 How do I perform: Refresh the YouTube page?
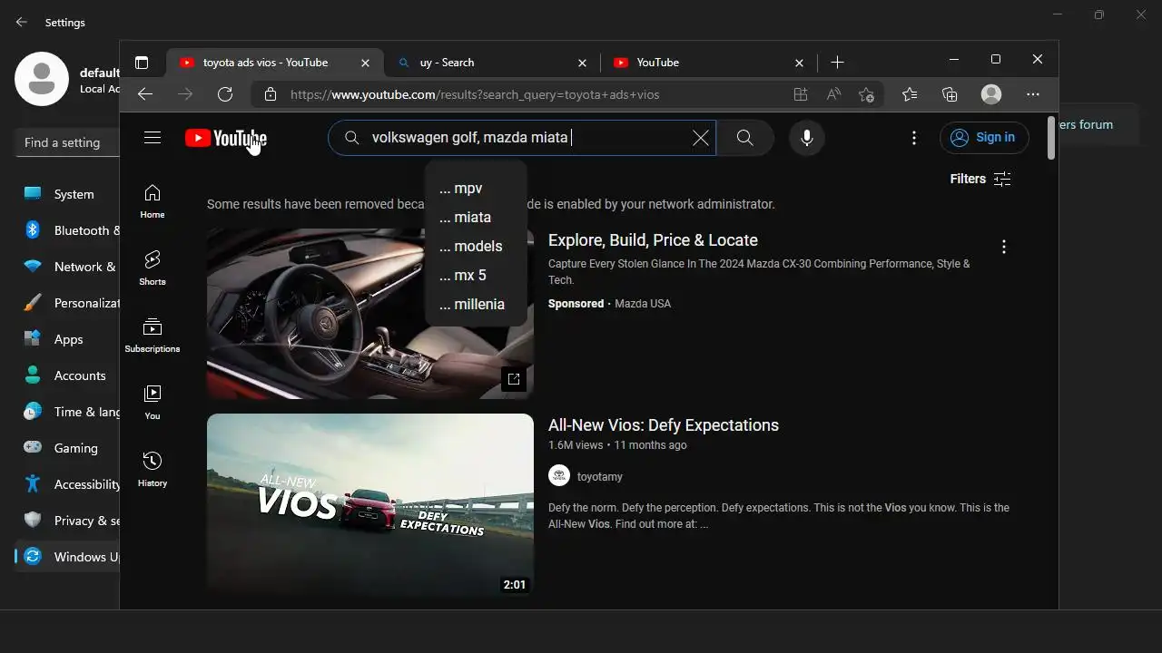[225, 94]
